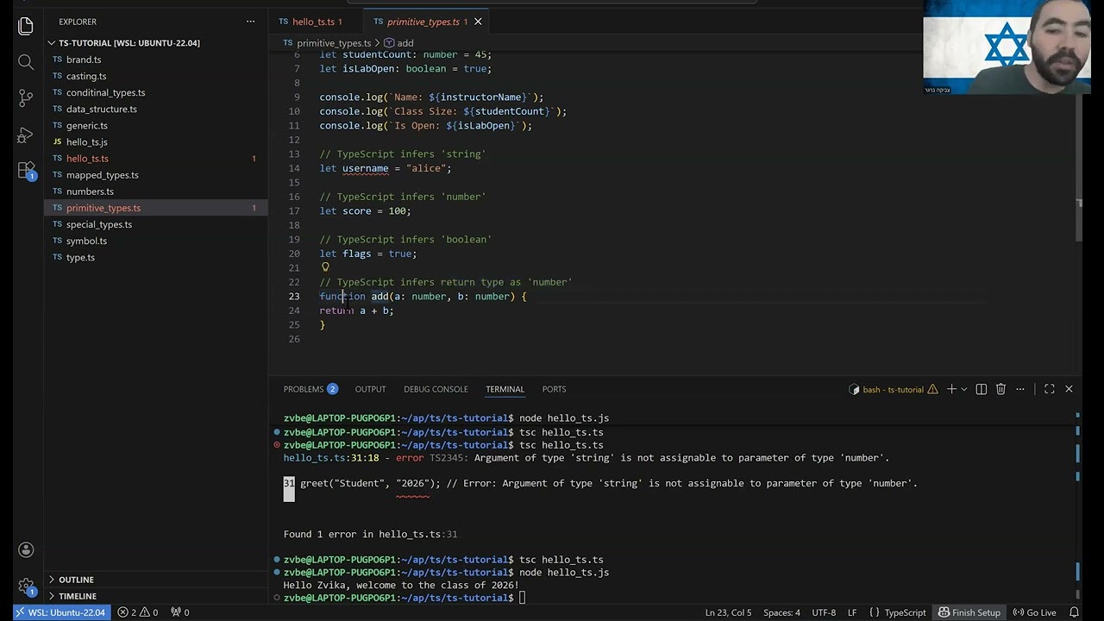Screen dimensions: 1104x621
Task: Open the Extensions view icon
Action: tap(26, 171)
